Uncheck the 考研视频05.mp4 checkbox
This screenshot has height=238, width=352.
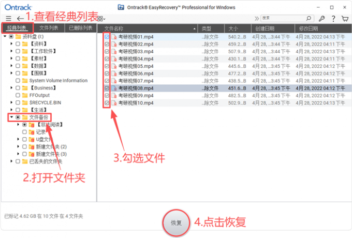(107, 66)
